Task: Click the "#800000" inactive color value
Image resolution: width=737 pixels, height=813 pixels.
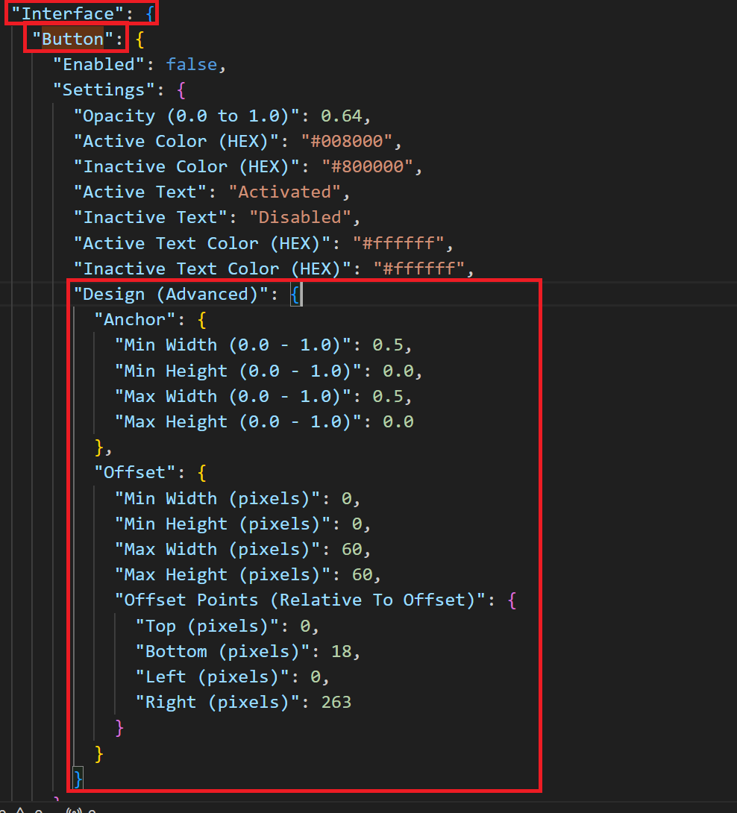Action: click(367, 166)
